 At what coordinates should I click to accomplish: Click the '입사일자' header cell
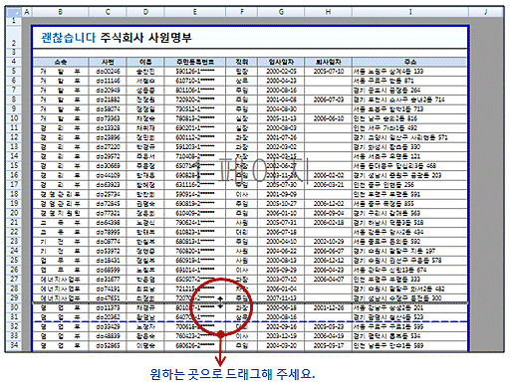click(x=281, y=62)
